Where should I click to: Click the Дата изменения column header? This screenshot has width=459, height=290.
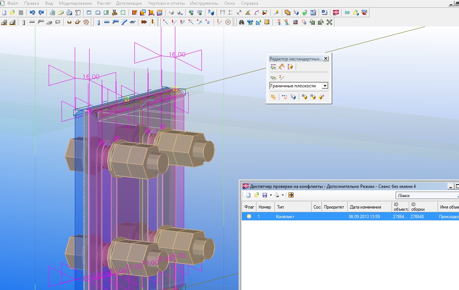coord(365,207)
